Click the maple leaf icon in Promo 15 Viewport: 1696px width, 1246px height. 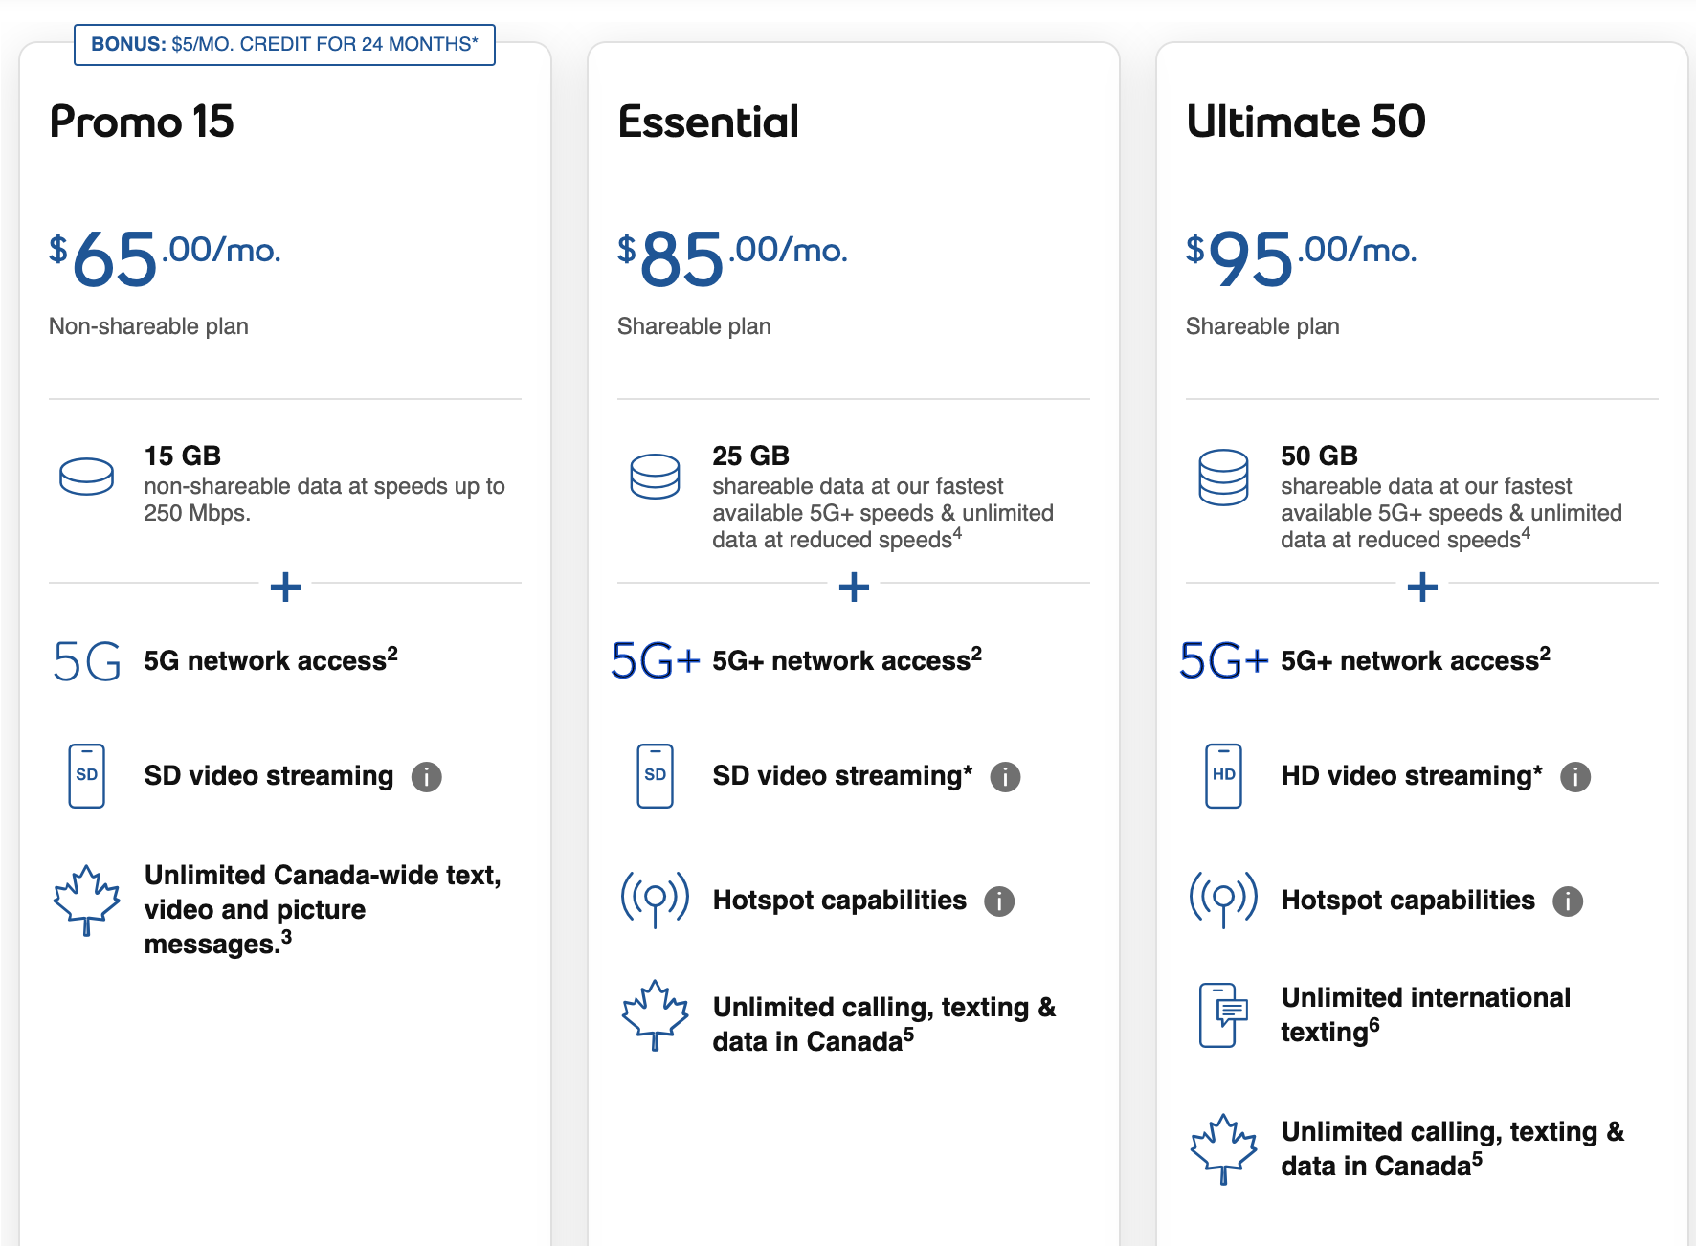[86, 900]
